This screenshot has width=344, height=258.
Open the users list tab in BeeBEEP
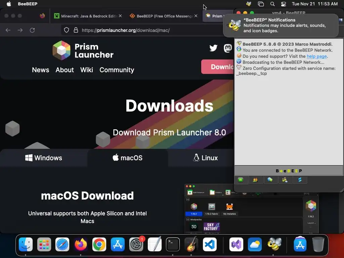(255, 180)
